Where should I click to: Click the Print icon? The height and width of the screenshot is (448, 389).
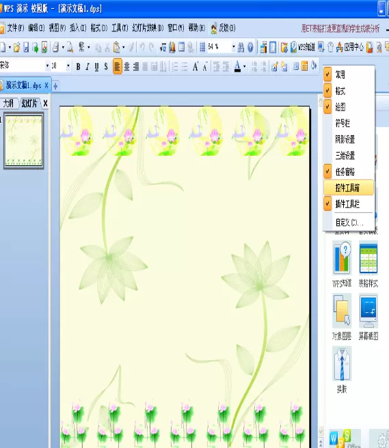(x=56, y=47)
